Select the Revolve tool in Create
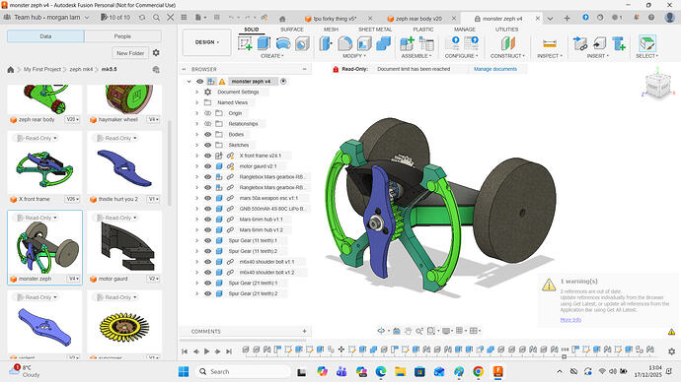Screen dimensions: 681x382 pyautogui.click(x=283, y=43)
